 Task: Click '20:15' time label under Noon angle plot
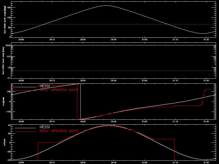tap(52, 80)
